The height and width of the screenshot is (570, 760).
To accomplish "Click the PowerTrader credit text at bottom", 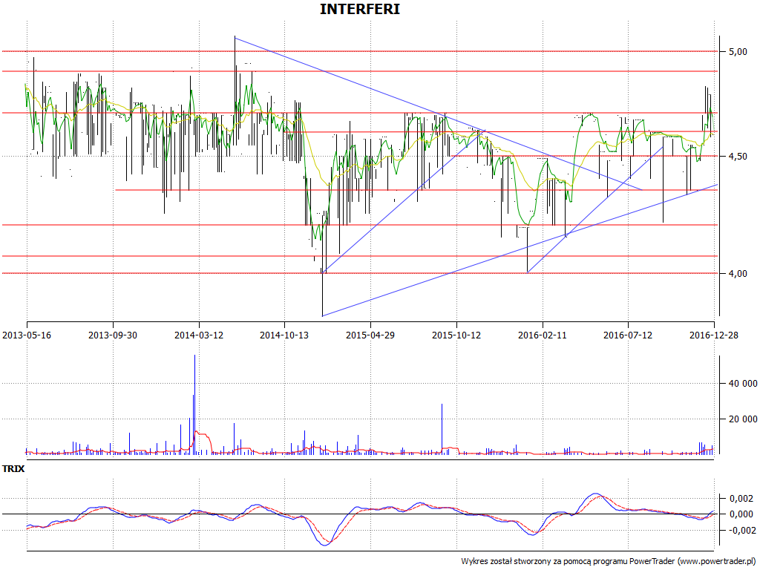I will (609, 561).
